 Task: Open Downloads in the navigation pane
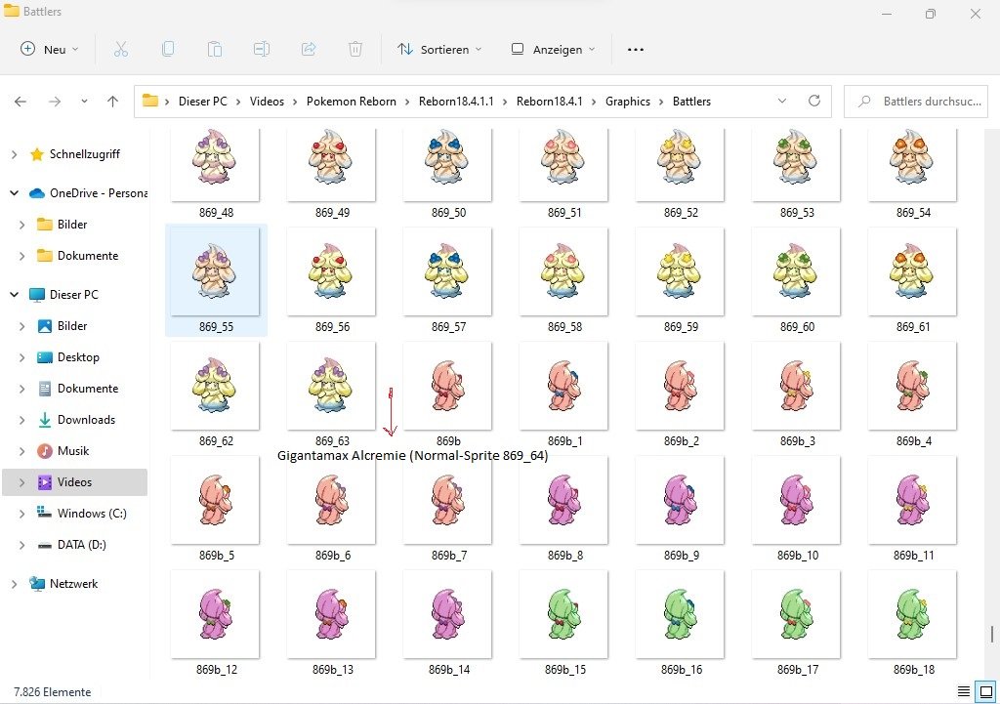pyautogui.click(x=86, y=420)
